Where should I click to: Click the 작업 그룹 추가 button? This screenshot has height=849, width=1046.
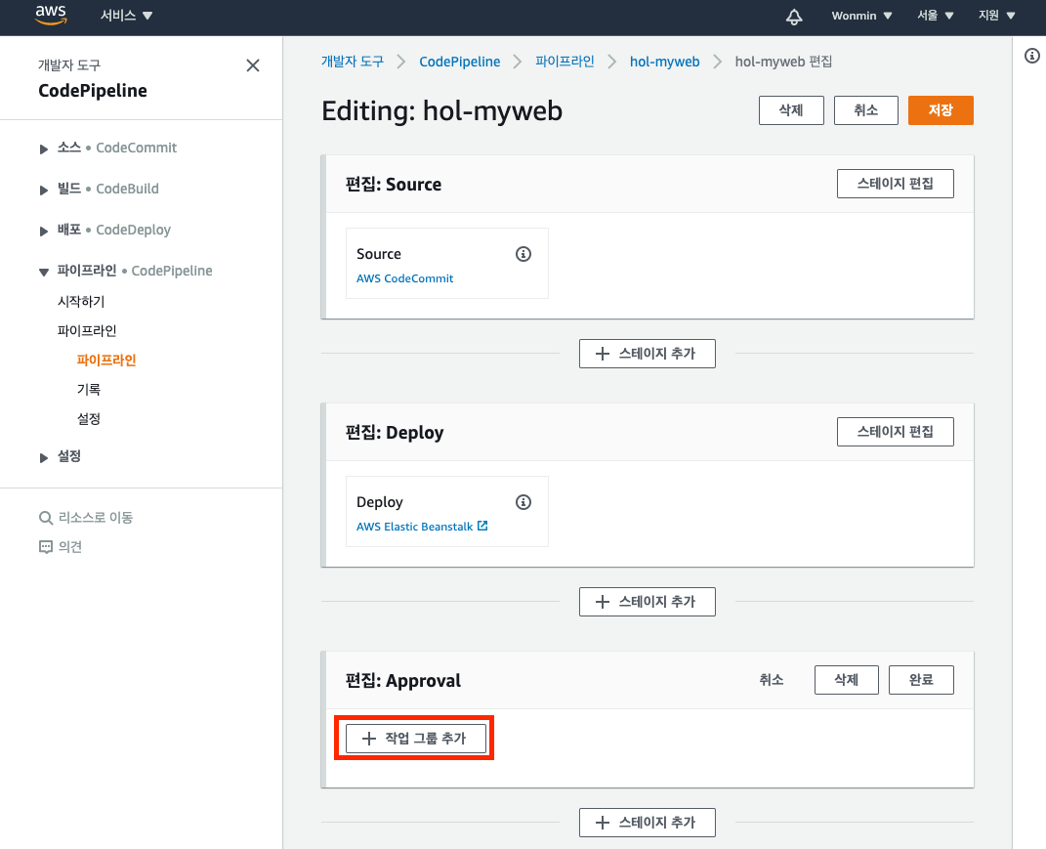(416, 739)
